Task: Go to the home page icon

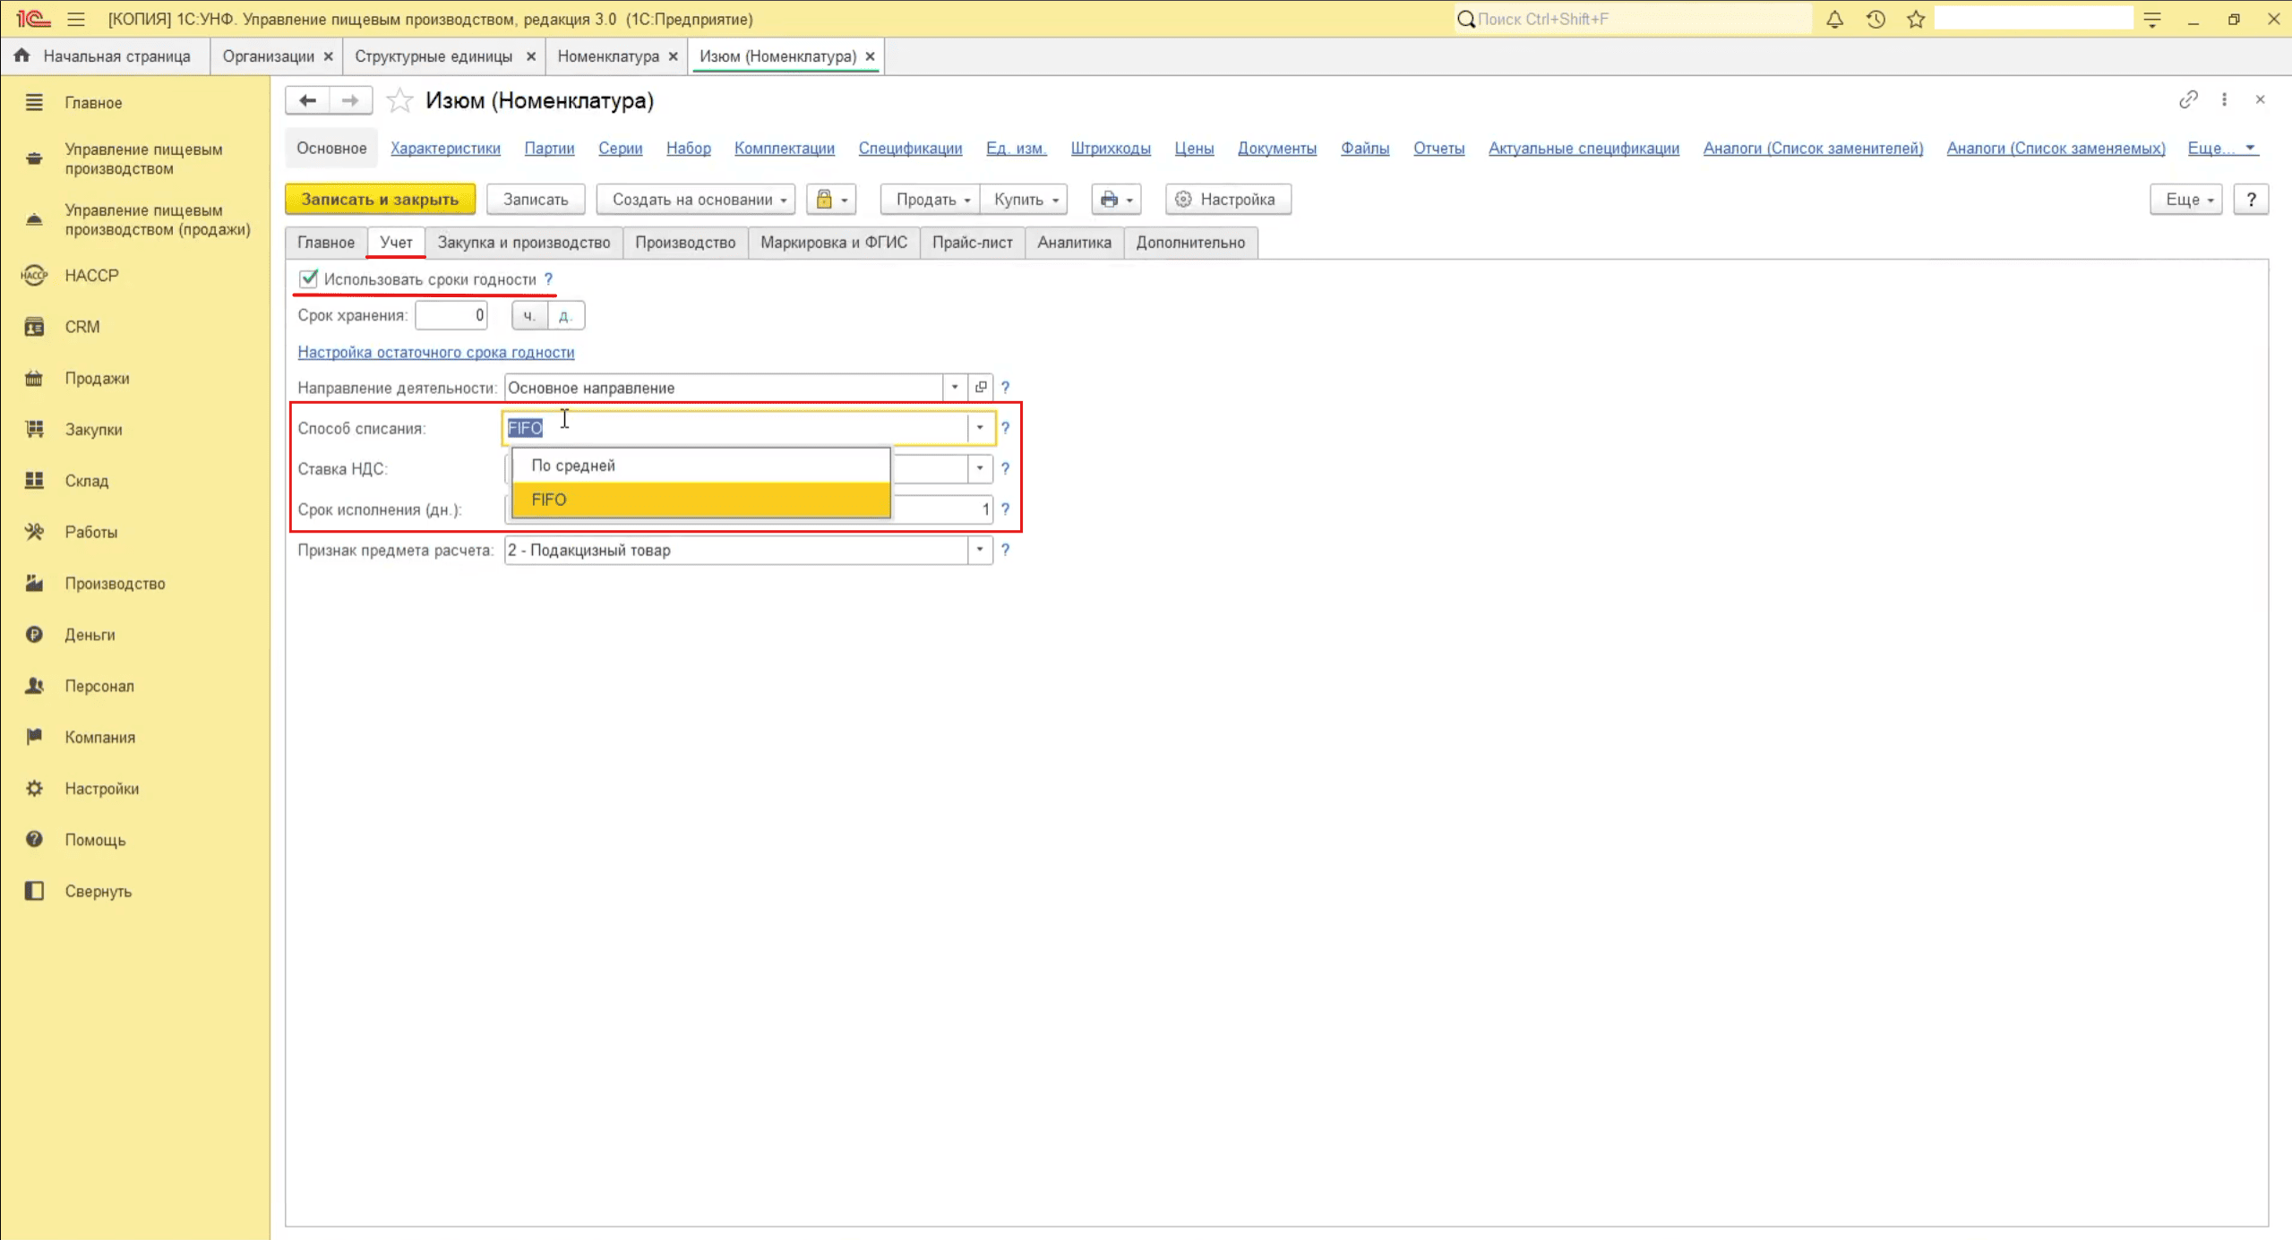Action: (22, 56)
